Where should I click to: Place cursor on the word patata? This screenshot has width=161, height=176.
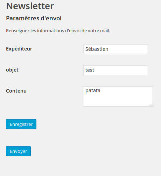pyautogui.click(x=93, y=91)
